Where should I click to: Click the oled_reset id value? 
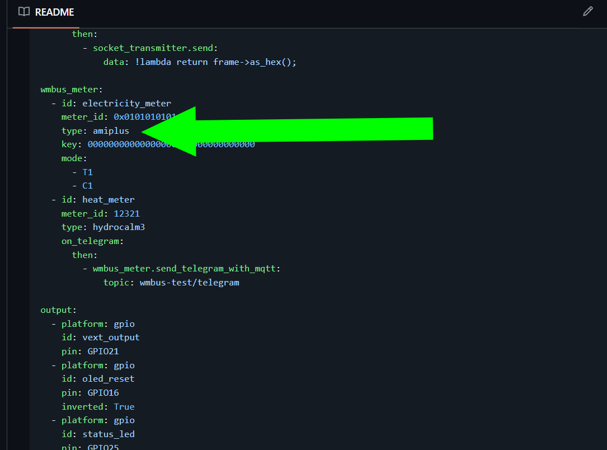click(108, 379)
